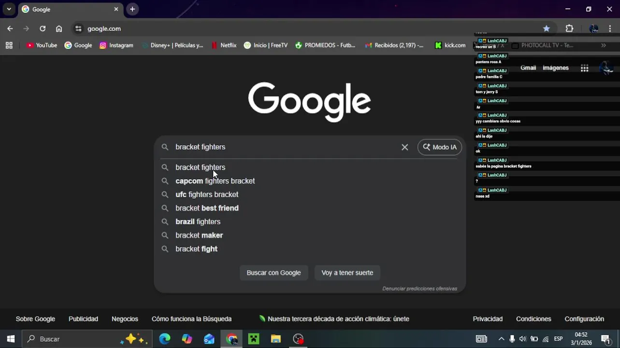
Task: Open the bookmarks apps grid icon
Action: (x=9, y=45)
